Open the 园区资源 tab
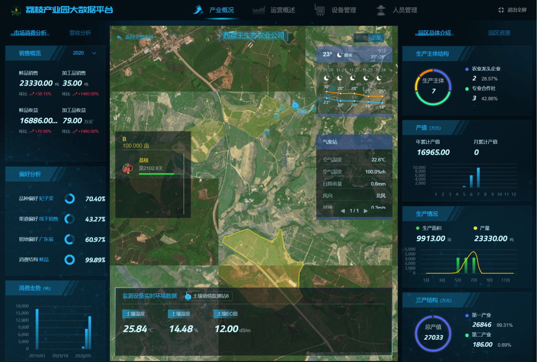The width and height of the screenshot is (537, 362). [x=499, y=33]
